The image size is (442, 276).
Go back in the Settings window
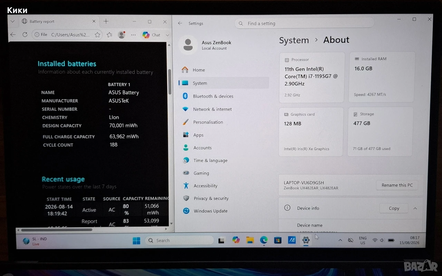(x=180, y=23)
